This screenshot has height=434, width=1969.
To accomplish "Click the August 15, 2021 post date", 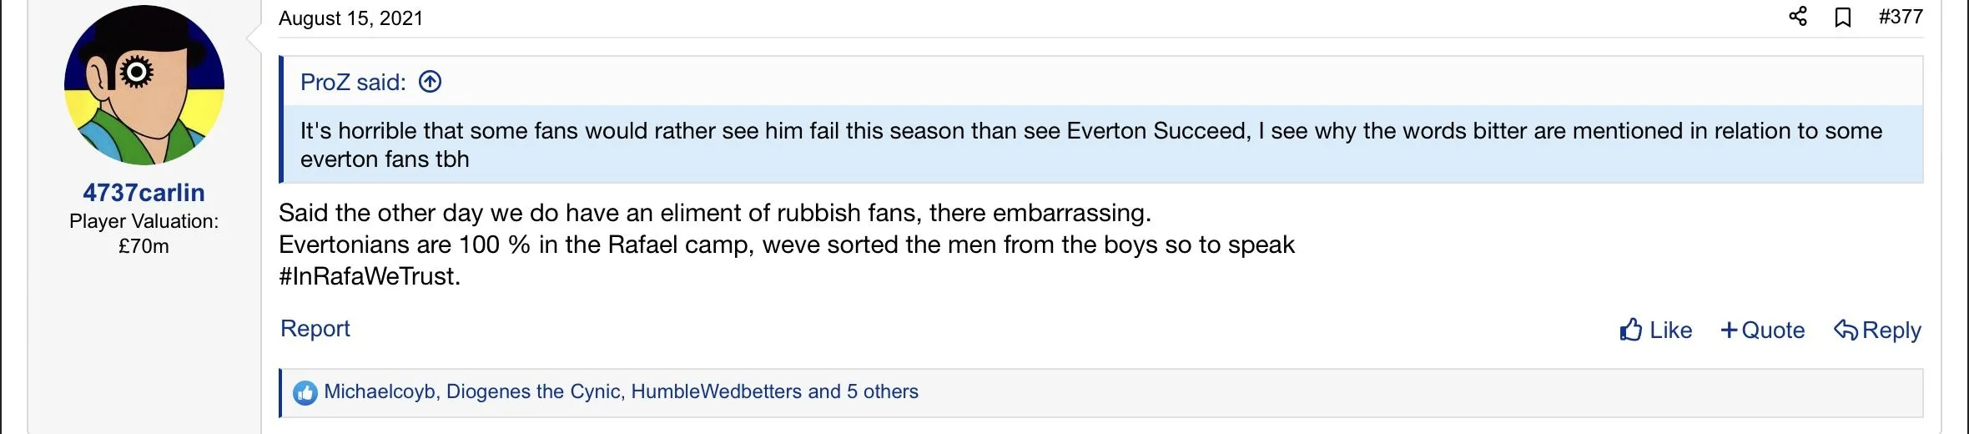I will pos(350,18).
